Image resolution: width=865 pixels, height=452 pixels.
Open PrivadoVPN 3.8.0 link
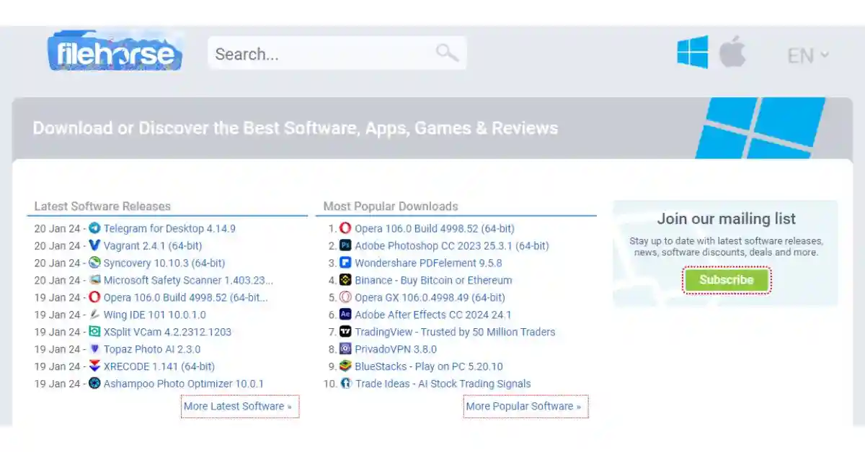click(x=396, y=349)
